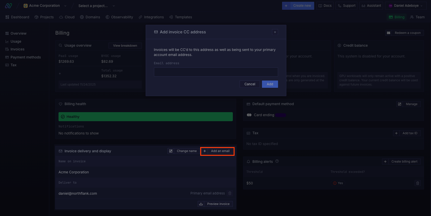Select Tax in the billing sidebar
This screenshot has height=216, width=431.
tap(11, 65)
